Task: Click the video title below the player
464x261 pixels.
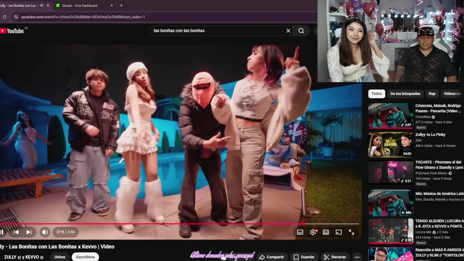Action: point(57,246)
